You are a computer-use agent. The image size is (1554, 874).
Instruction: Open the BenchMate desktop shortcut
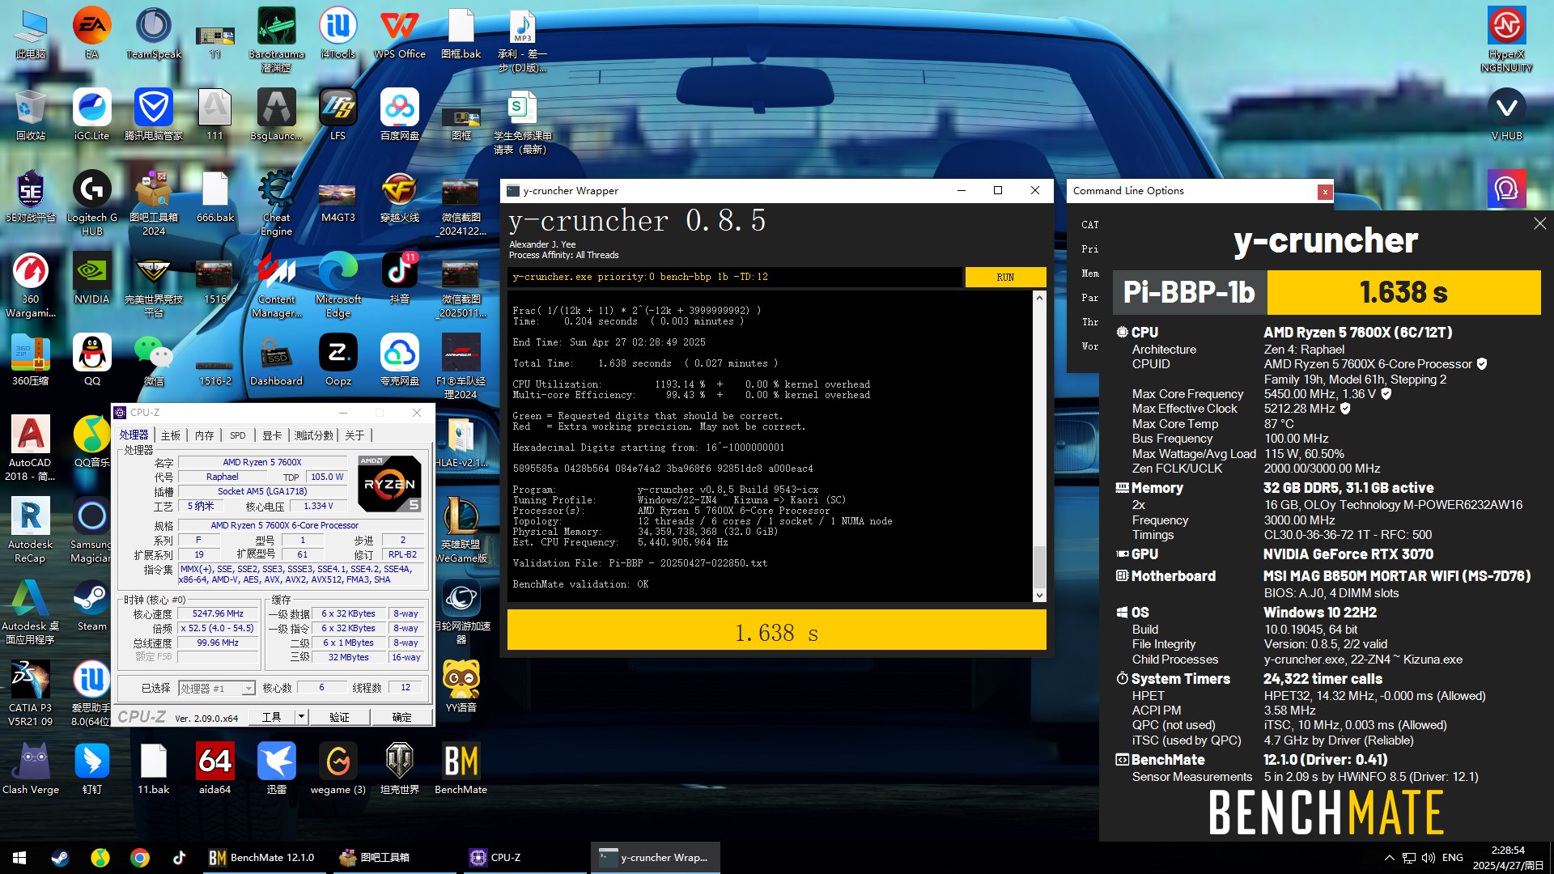(x=461, y=769)
